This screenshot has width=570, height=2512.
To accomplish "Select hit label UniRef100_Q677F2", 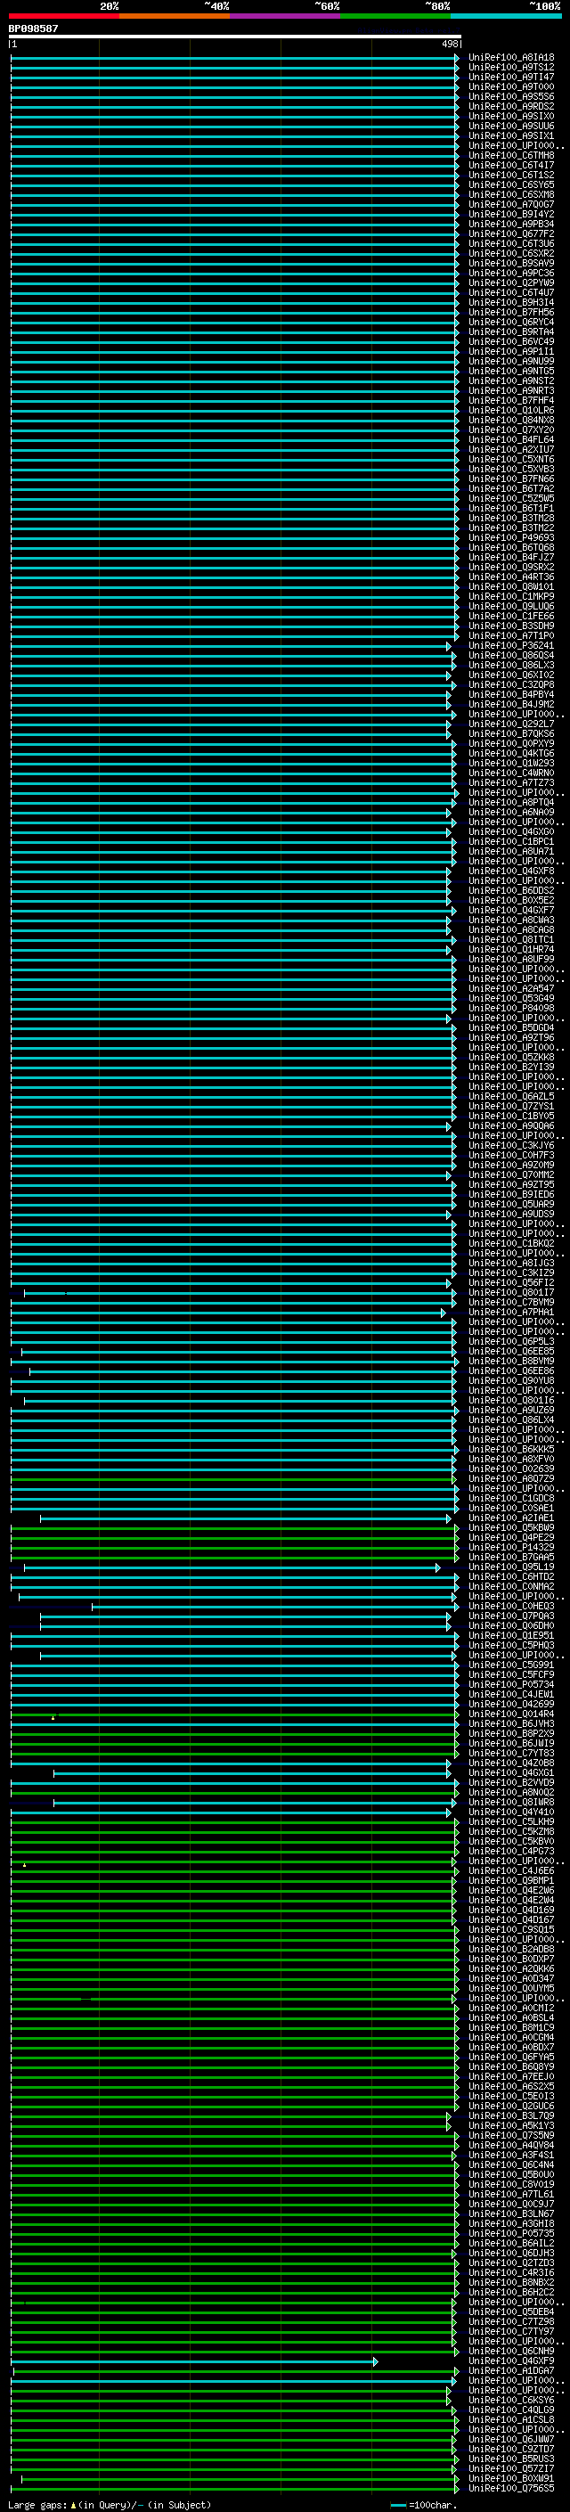I will pyautogui.click(x=511, y=234).
